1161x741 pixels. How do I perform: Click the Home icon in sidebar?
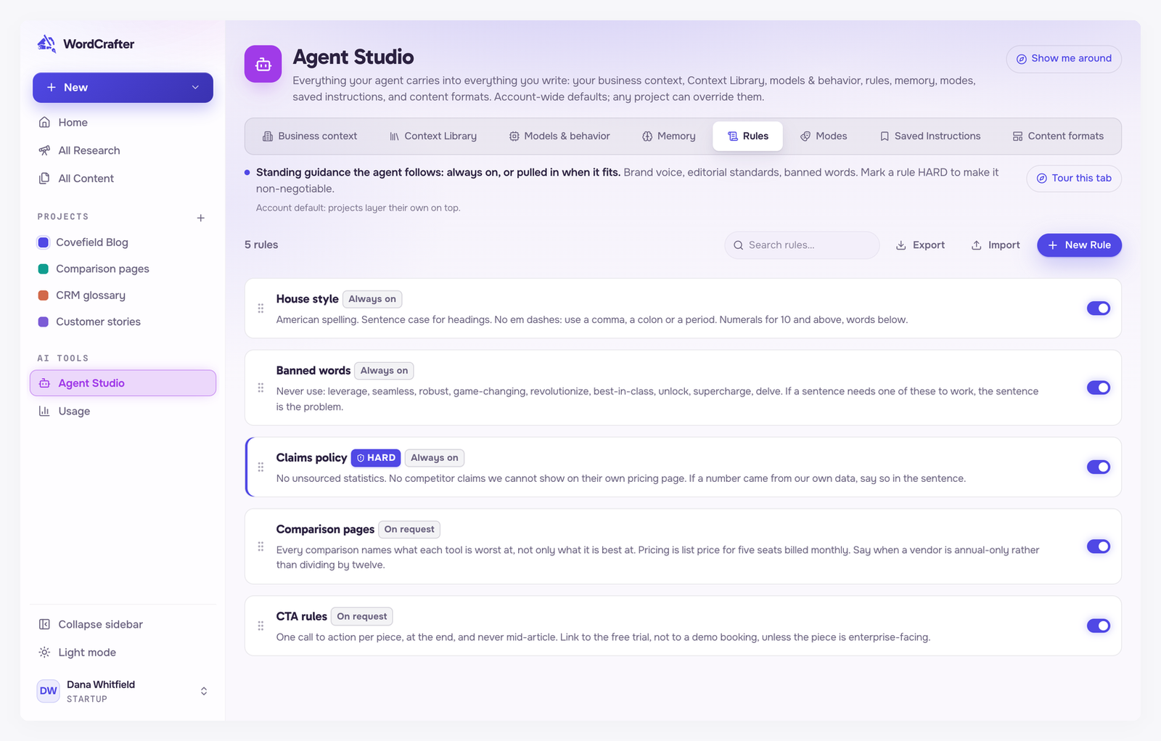tap(44, 122)
